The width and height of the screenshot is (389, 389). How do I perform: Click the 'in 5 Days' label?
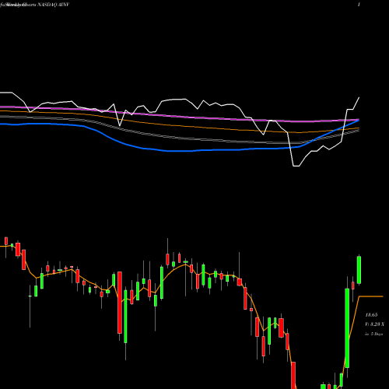[374, 334]
